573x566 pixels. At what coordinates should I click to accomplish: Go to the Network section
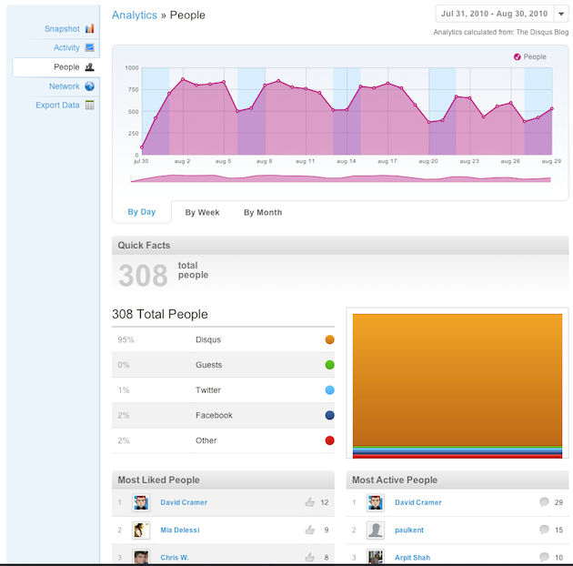(65, 86)
